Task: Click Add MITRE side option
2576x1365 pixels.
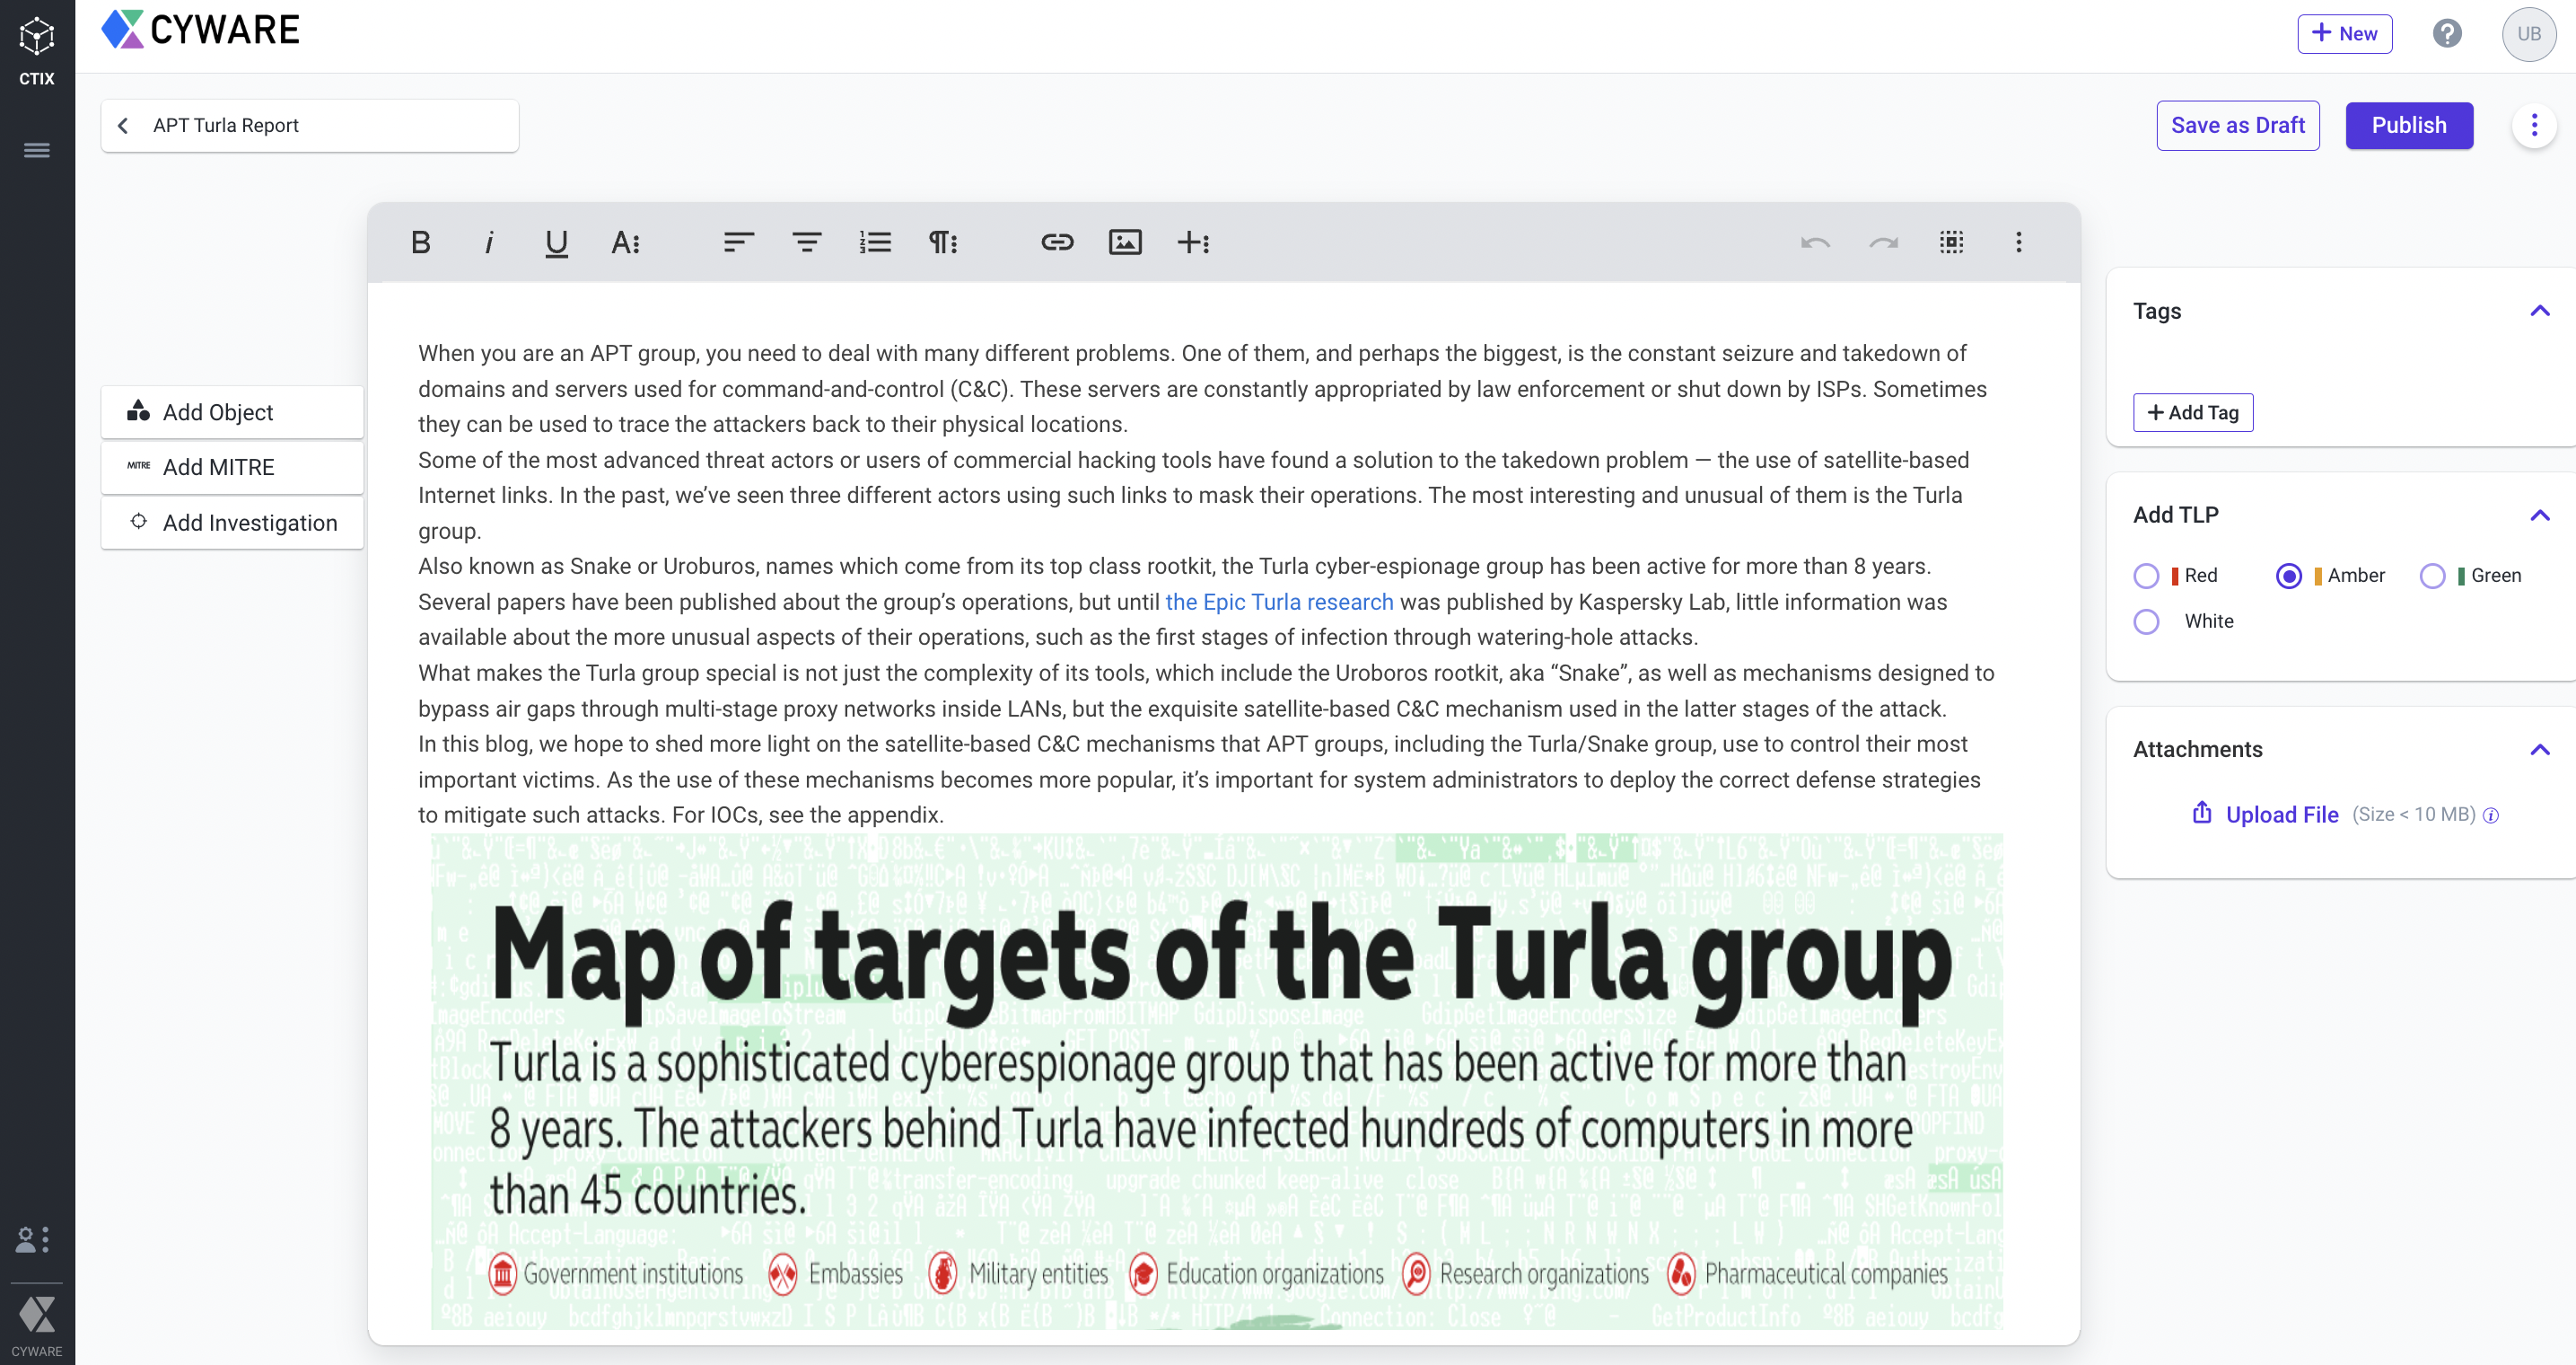Action: pos(232,467)
